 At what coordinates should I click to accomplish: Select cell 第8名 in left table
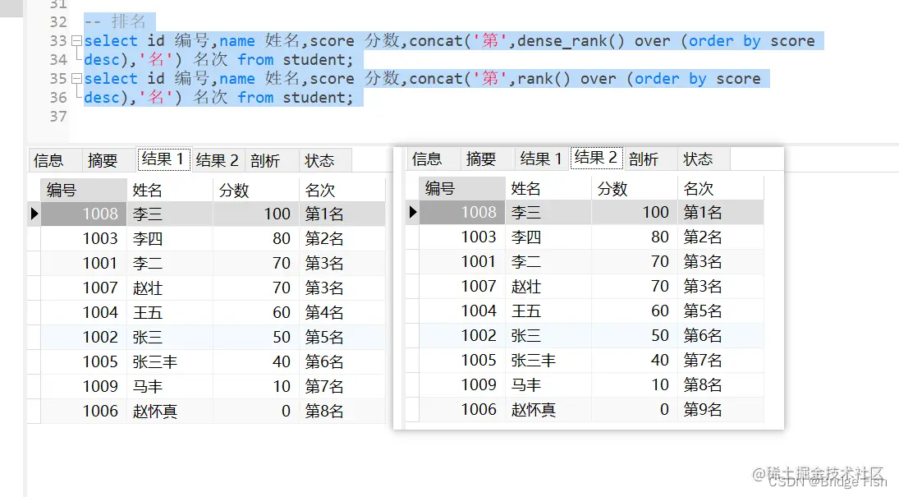point(342,411)
